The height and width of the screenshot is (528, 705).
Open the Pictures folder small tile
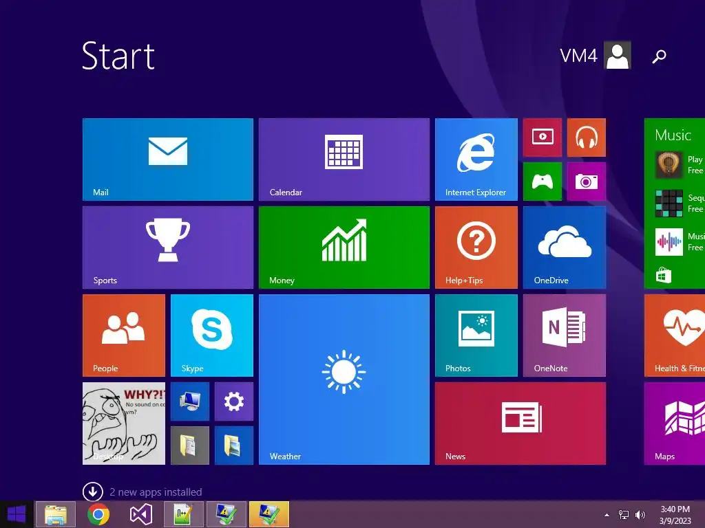tap(234, 445)
